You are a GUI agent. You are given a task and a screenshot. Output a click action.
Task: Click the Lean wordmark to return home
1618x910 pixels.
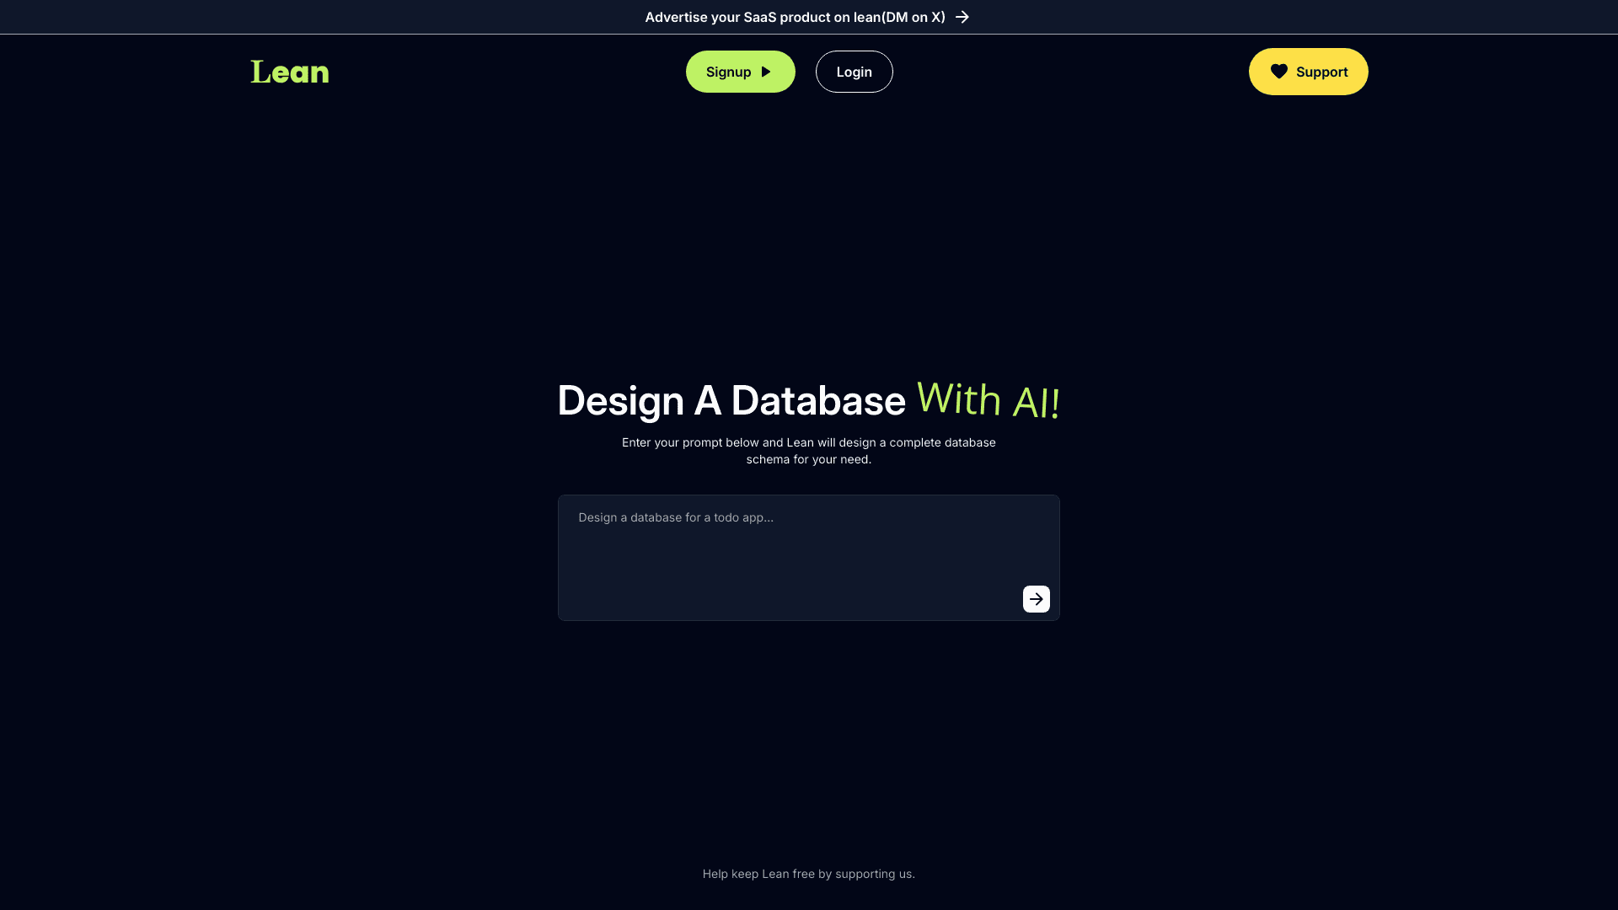(x=290, y=72)
